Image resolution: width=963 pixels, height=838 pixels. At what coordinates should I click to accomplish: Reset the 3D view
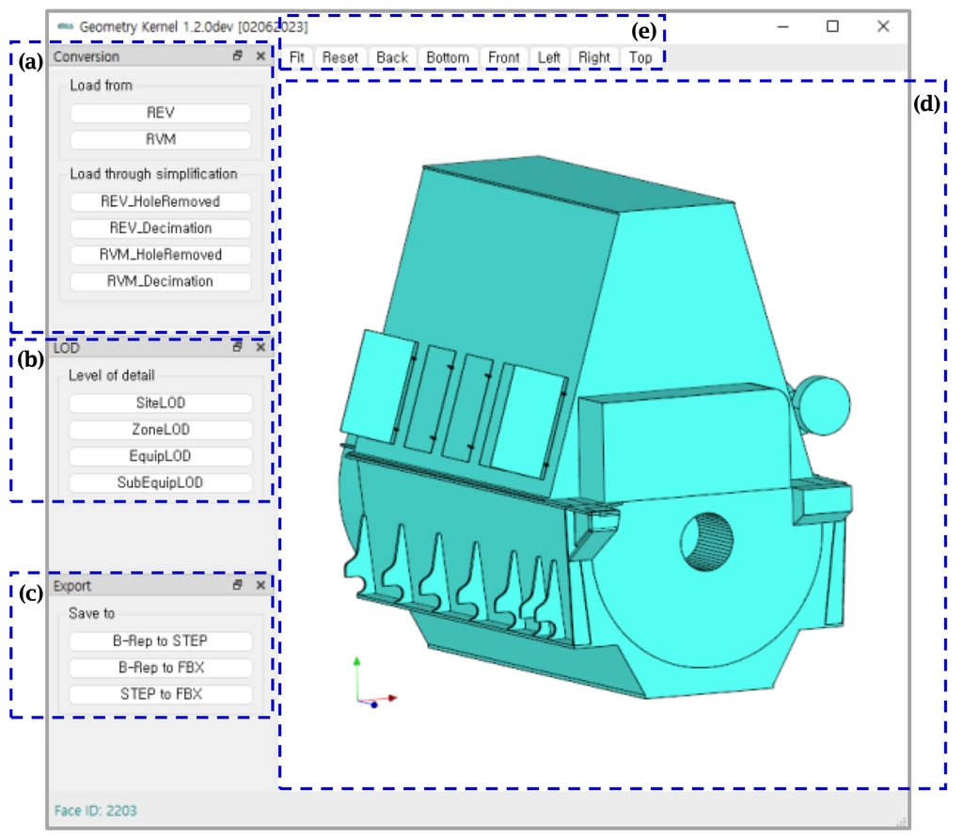point(340,57)
